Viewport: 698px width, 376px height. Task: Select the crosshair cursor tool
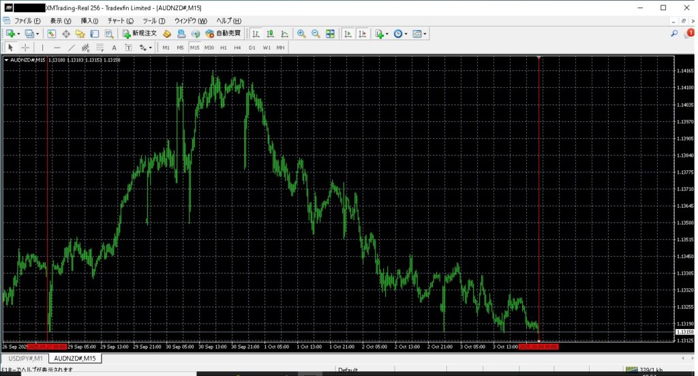click(25, 48)
